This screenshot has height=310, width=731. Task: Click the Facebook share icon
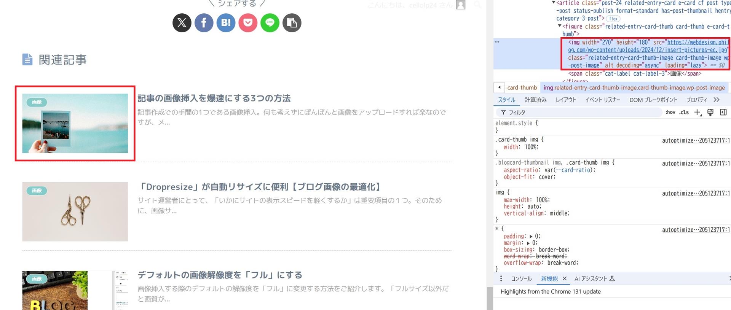[x=204, y=23]
